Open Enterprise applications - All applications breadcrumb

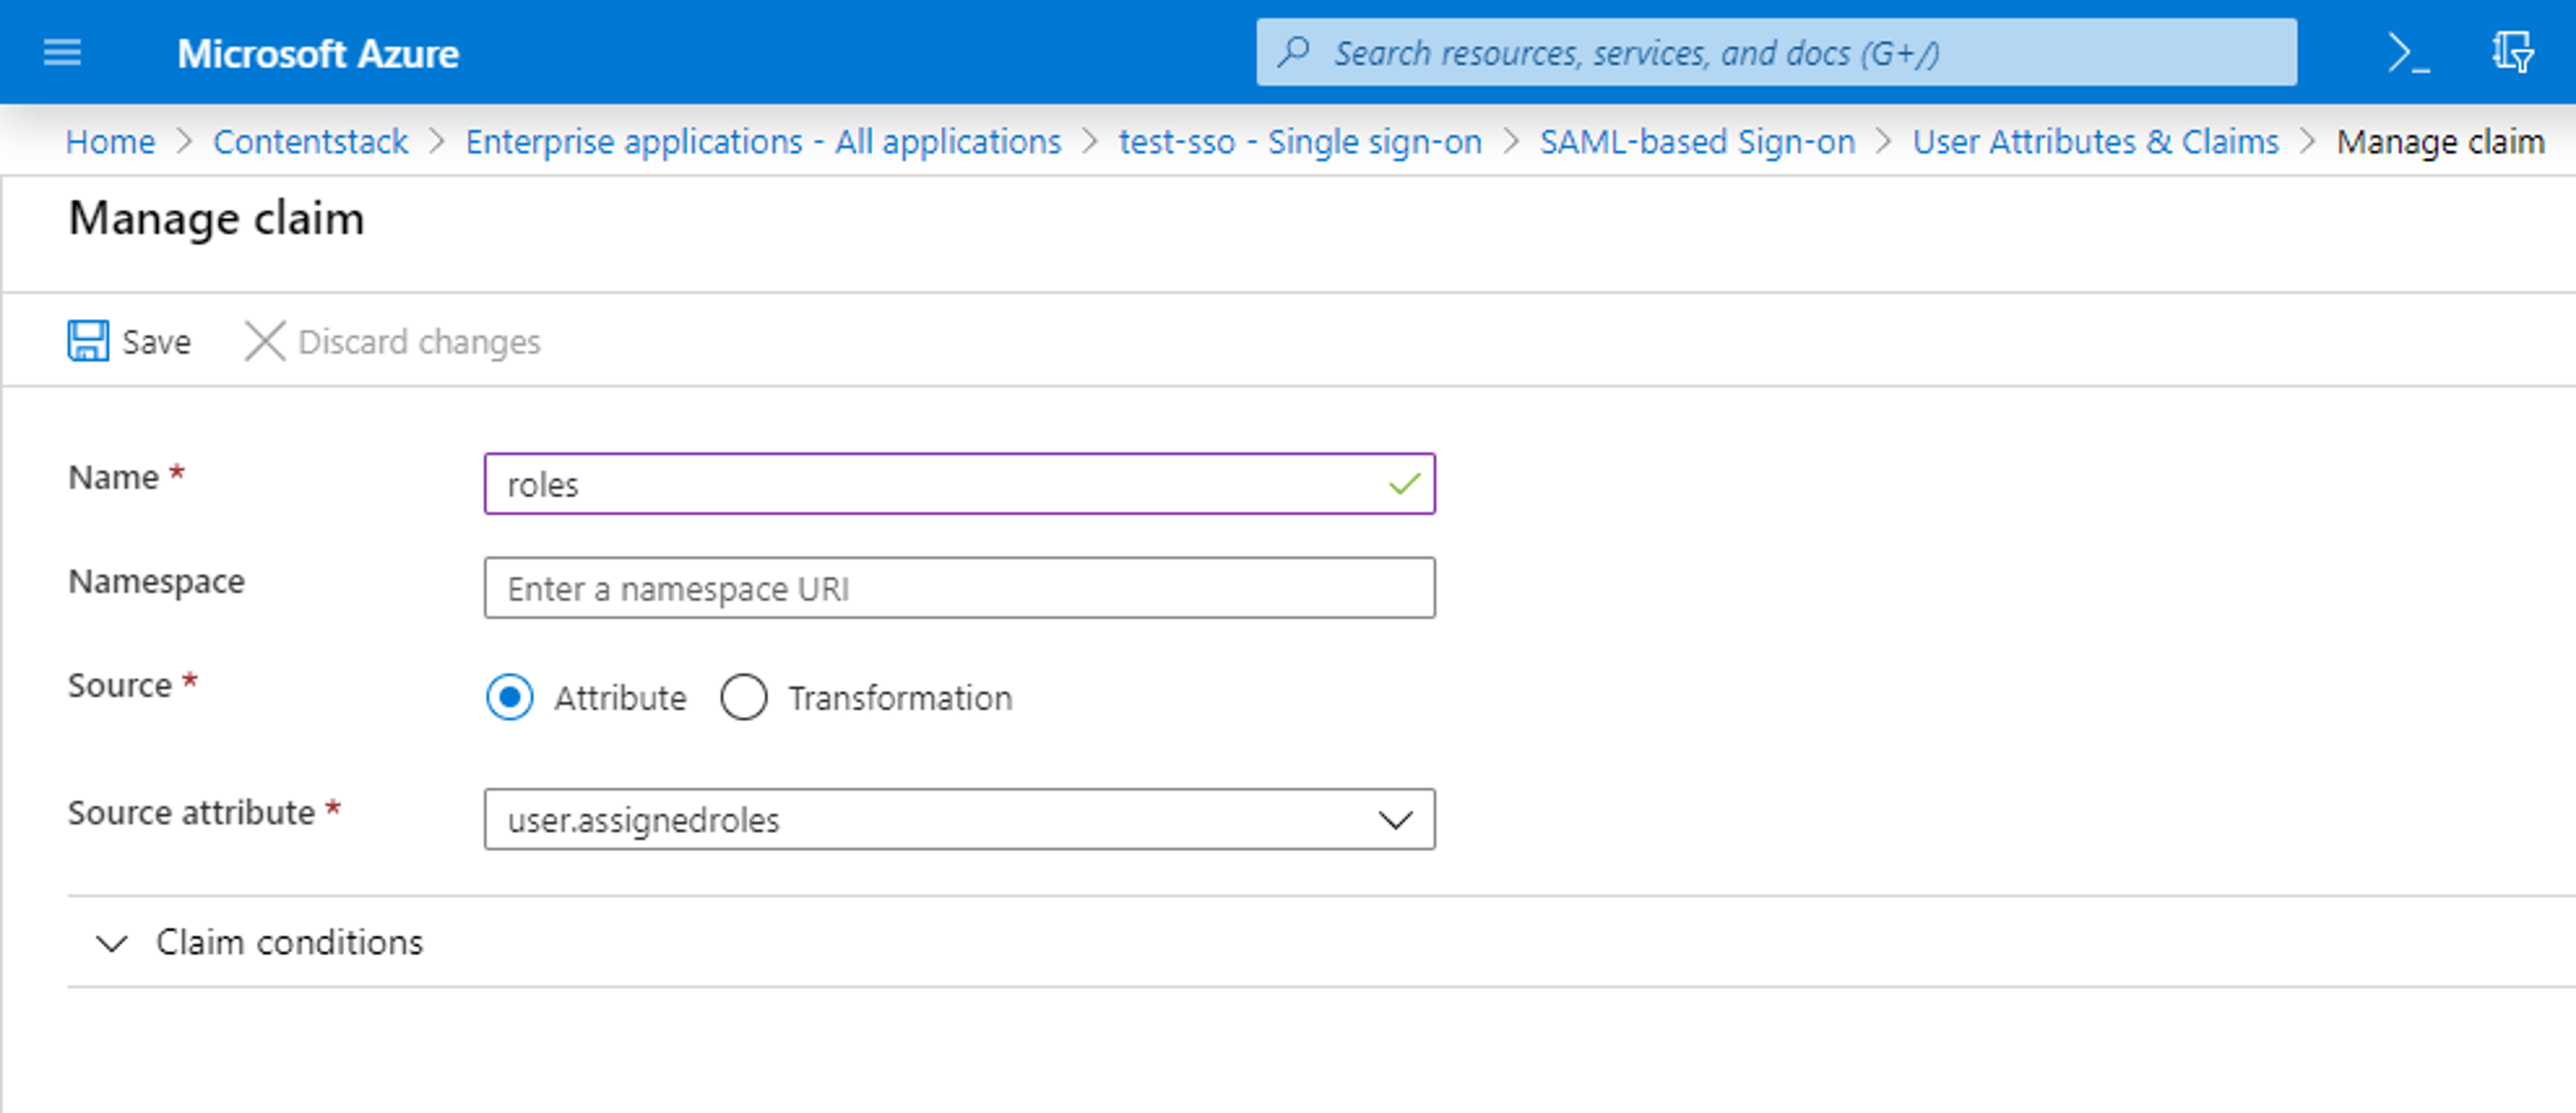[763, 142]
